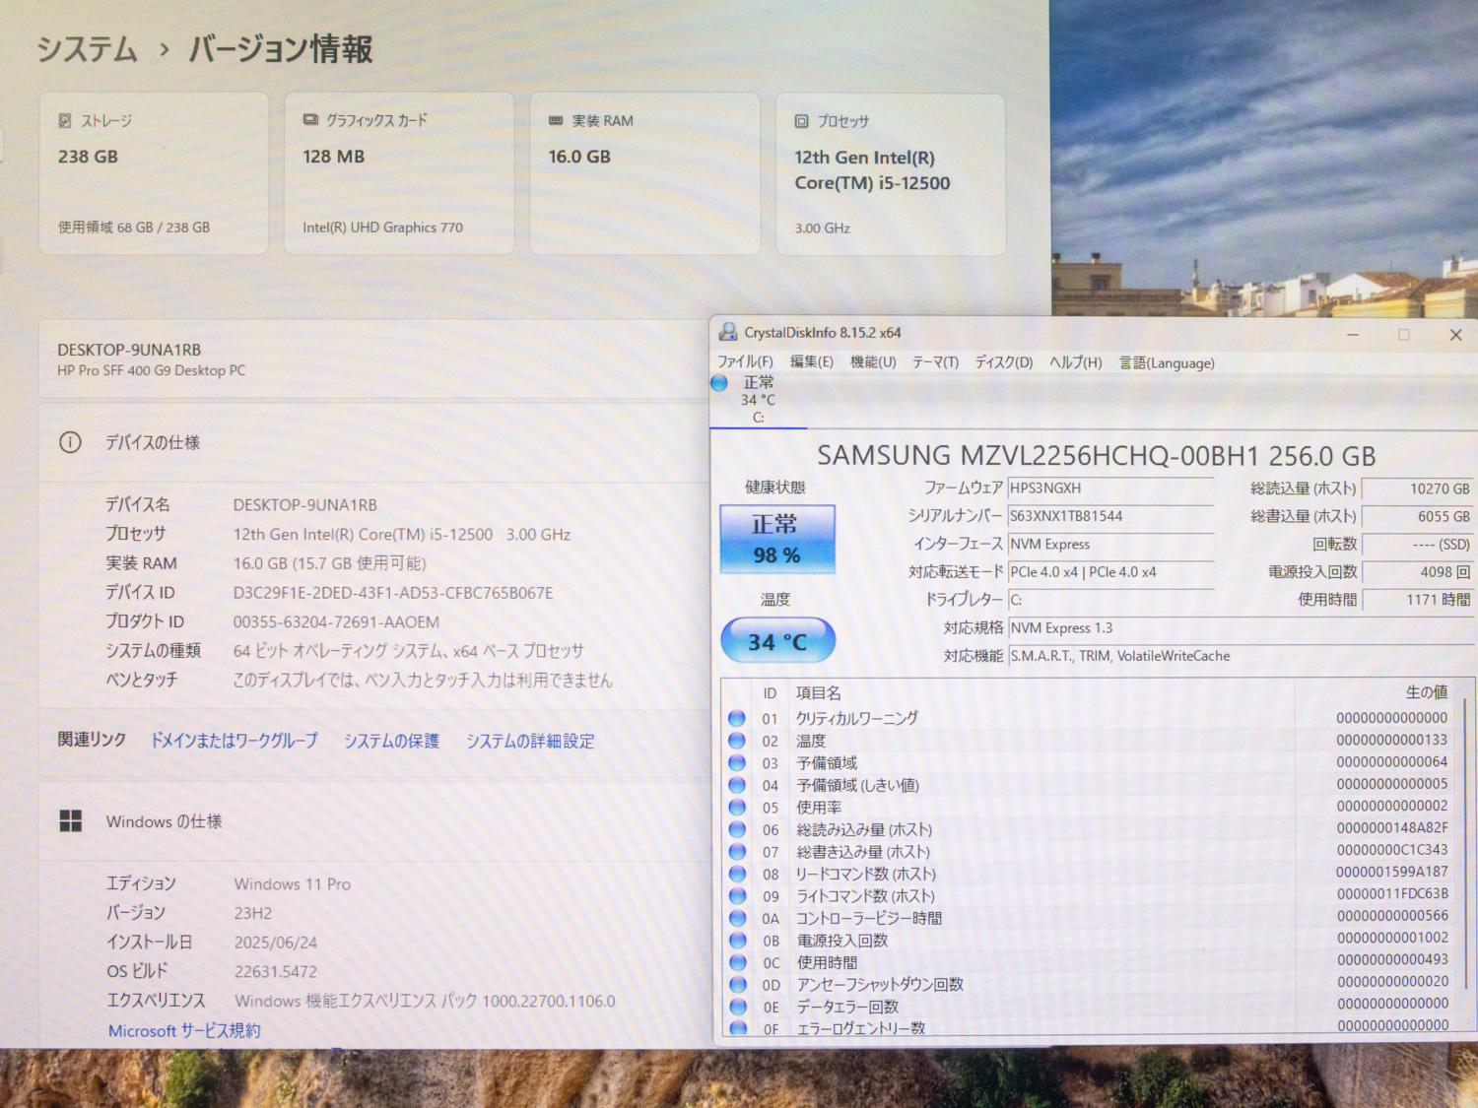Click the Windows logo beside Windows の仕様
Screen dimensions: 1478x1108
coord(70,820)
